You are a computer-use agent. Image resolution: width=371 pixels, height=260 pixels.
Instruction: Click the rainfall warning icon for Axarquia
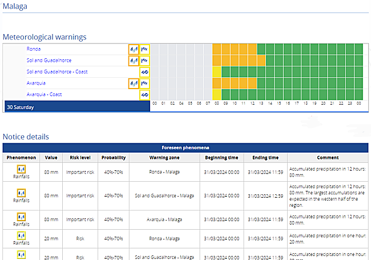[134, 83]
